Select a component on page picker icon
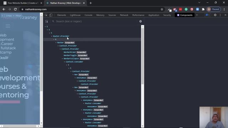228x128 pixels. [47, 21]
